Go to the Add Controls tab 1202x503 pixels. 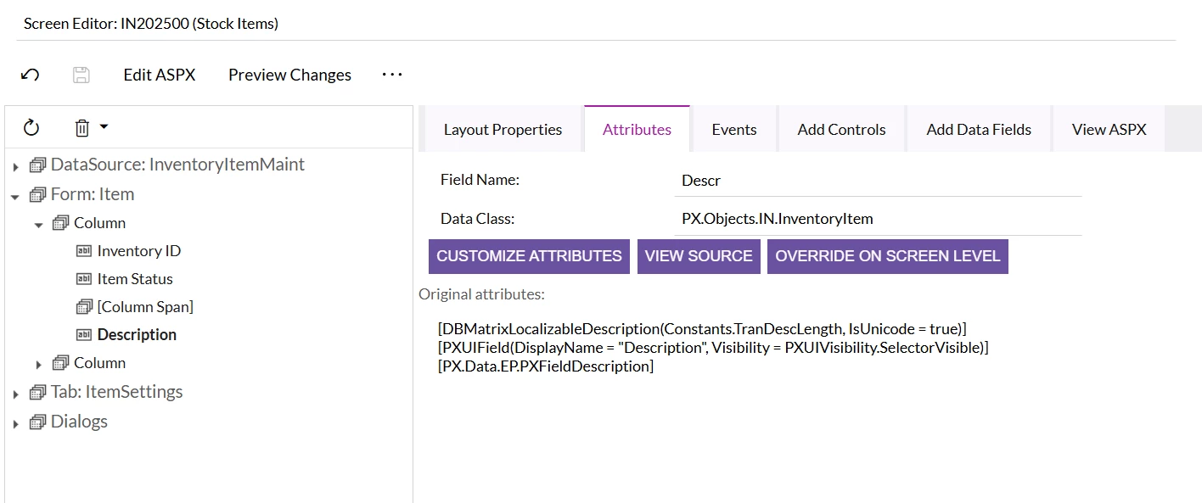pyautogui.click(x=841, y=130)
